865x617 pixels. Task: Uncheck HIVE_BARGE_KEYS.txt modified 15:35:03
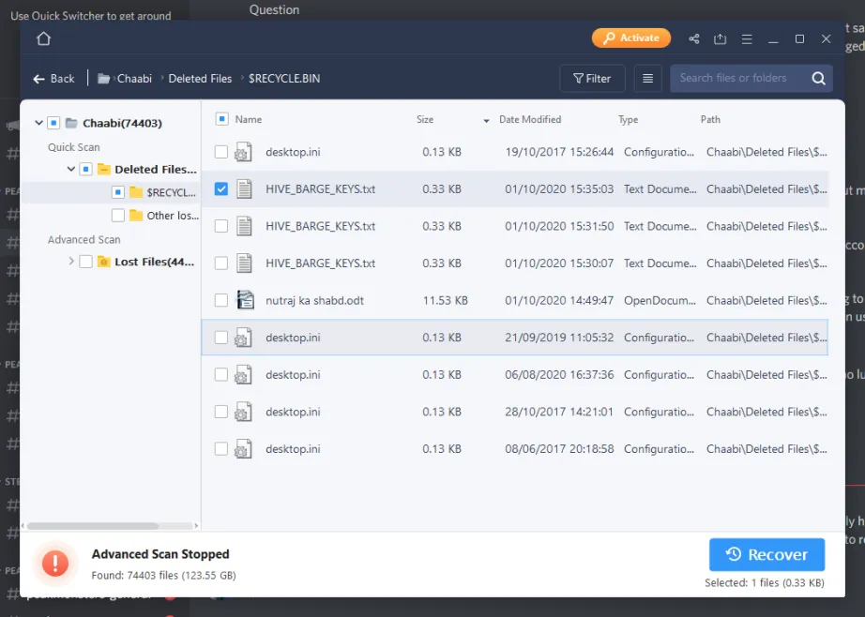(x=221, y=188)
